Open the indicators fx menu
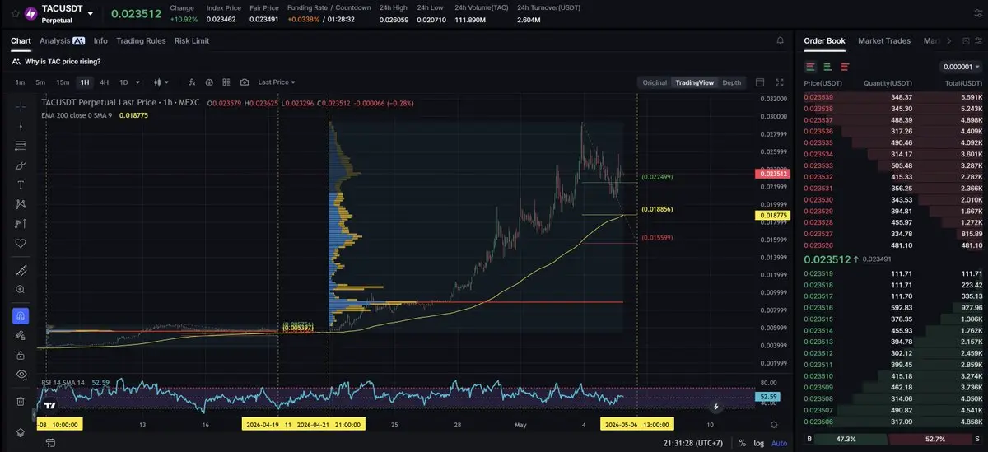This screenshot has height=452, width=988. tap(192, 82)
